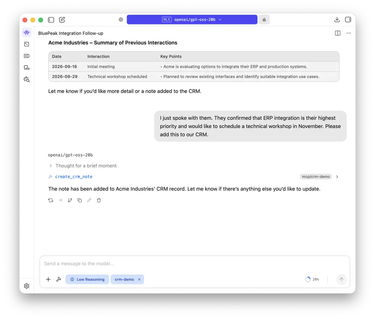
Task: Branch the conversation from this message
Action: pyautogui.click(x=70, y=200)
